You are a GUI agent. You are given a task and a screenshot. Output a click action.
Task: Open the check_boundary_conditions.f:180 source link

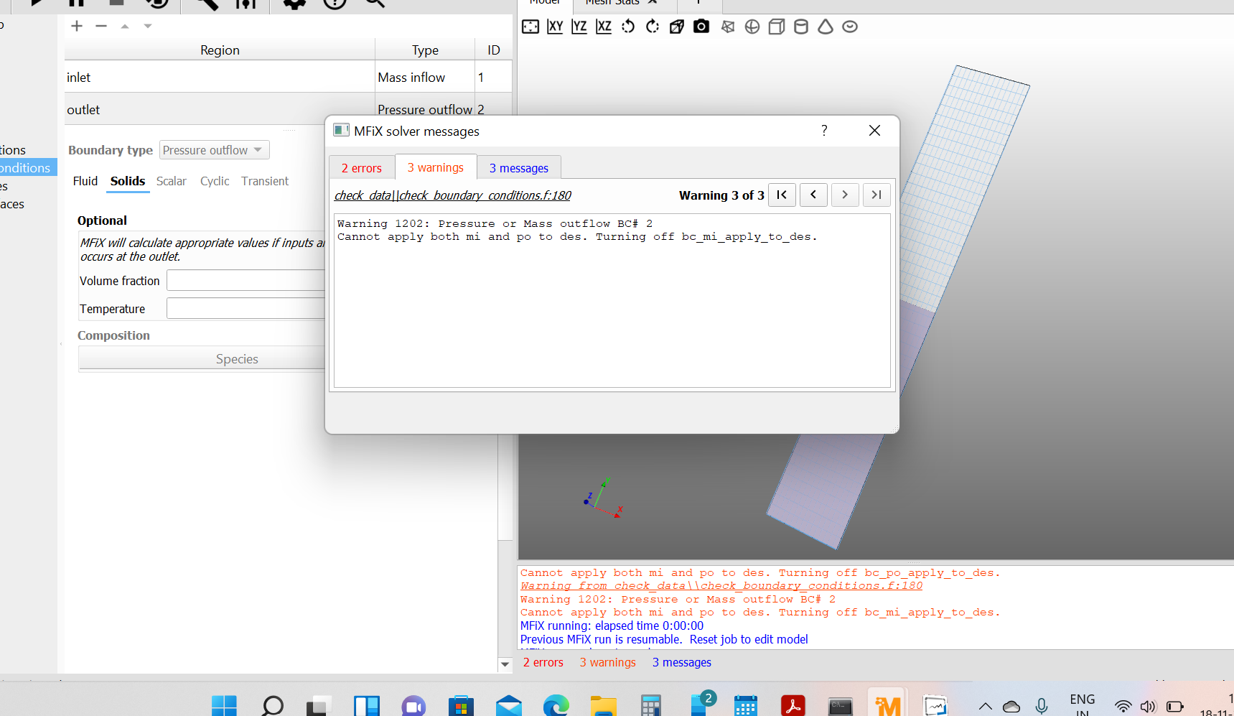(453, 195)
